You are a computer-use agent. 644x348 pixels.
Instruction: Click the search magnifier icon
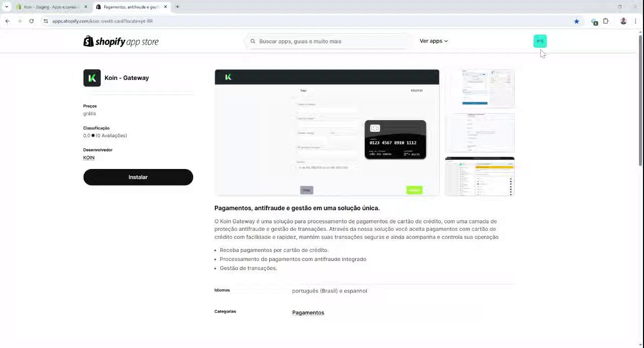253,41
